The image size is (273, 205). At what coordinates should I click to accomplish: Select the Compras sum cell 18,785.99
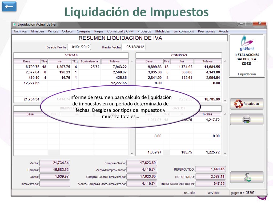pyautogui.click(x=208, y=99)
